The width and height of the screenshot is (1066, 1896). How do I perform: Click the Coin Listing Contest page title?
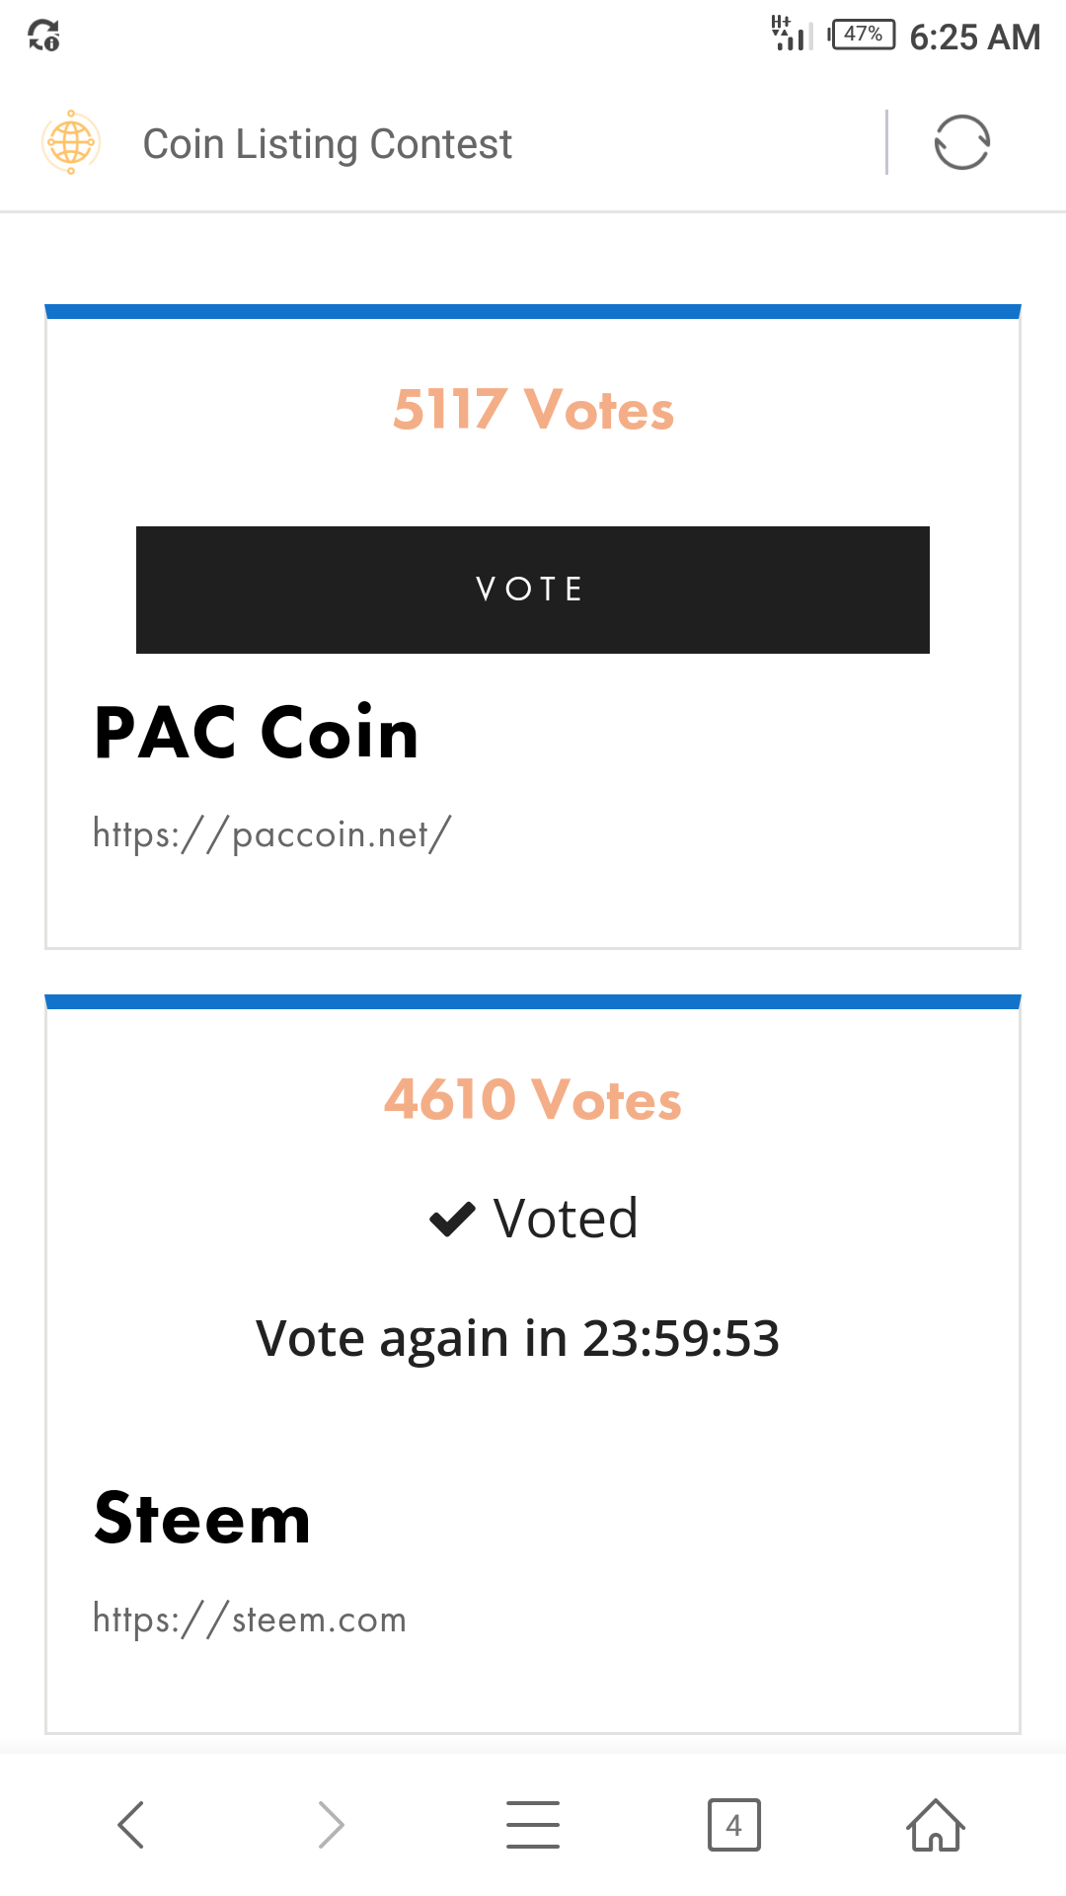pyautogui.click(x=327, y=144)
